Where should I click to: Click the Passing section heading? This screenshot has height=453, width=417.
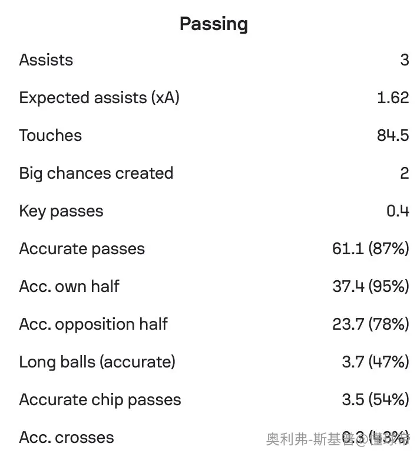[214, 24]
